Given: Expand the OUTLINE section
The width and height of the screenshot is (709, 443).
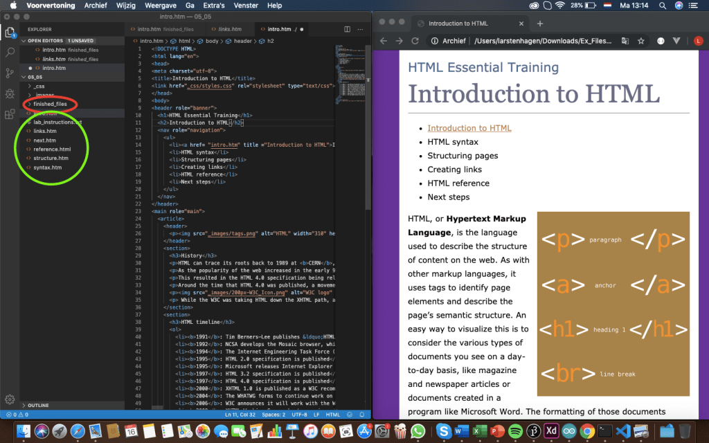Looking at the screenshot, I should tap(39, 406).
